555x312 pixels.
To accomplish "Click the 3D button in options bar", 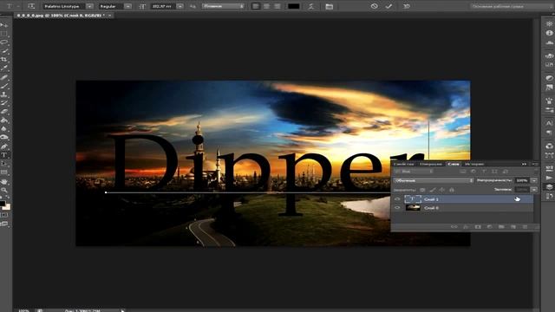I will [407, 6].
